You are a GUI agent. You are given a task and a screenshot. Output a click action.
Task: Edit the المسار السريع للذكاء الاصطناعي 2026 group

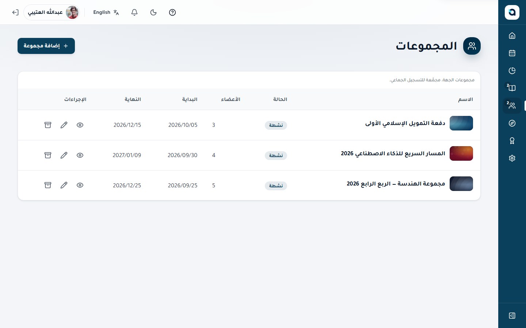(x=64, y=155)
